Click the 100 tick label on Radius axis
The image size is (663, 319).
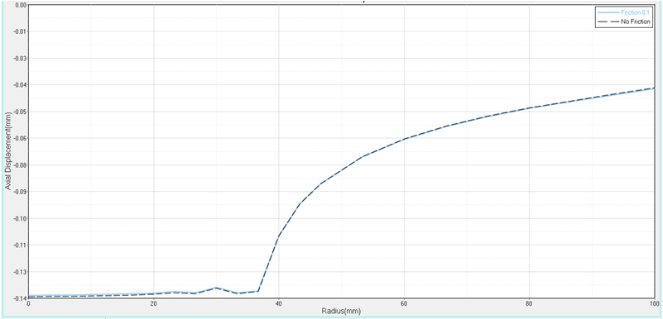tap(654, 304)
